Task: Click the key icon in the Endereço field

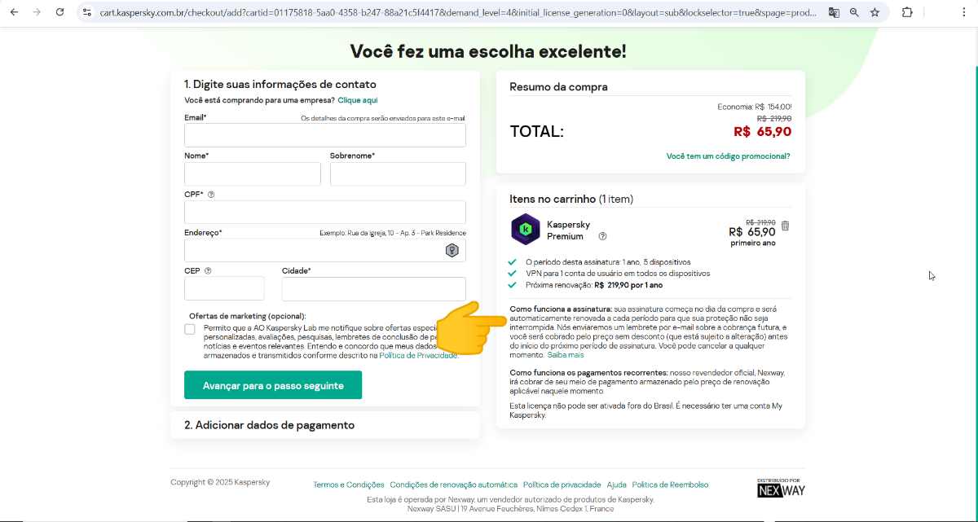Action: click(452, 250)
